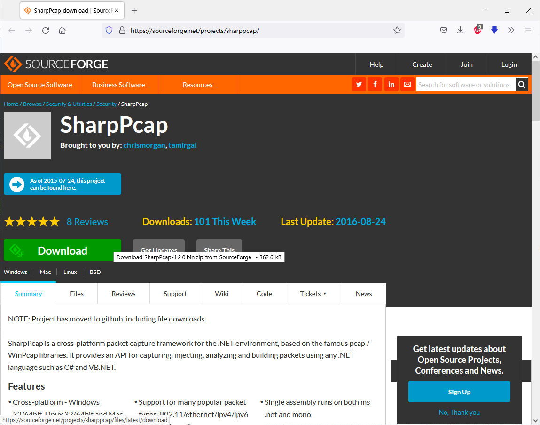Screen dimensions: 540x425
Task: Click Join in the header
Action: point(467,64)
